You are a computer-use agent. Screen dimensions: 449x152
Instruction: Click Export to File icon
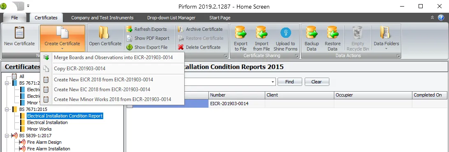point(241,32)
